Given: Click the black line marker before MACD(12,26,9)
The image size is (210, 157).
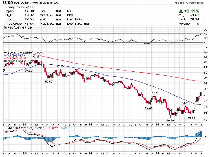Looking at the screenshot, I should pos(5,128).
